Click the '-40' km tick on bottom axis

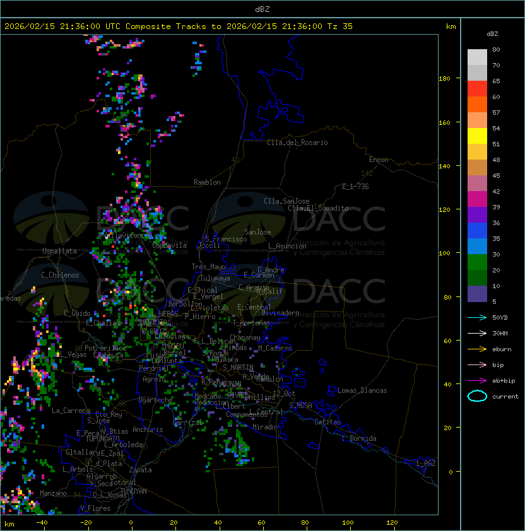pyautogui.click(x=42, y=523)
